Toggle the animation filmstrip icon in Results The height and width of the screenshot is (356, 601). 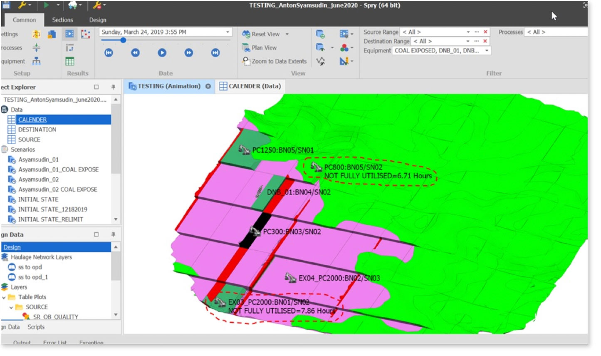point(70,34)
